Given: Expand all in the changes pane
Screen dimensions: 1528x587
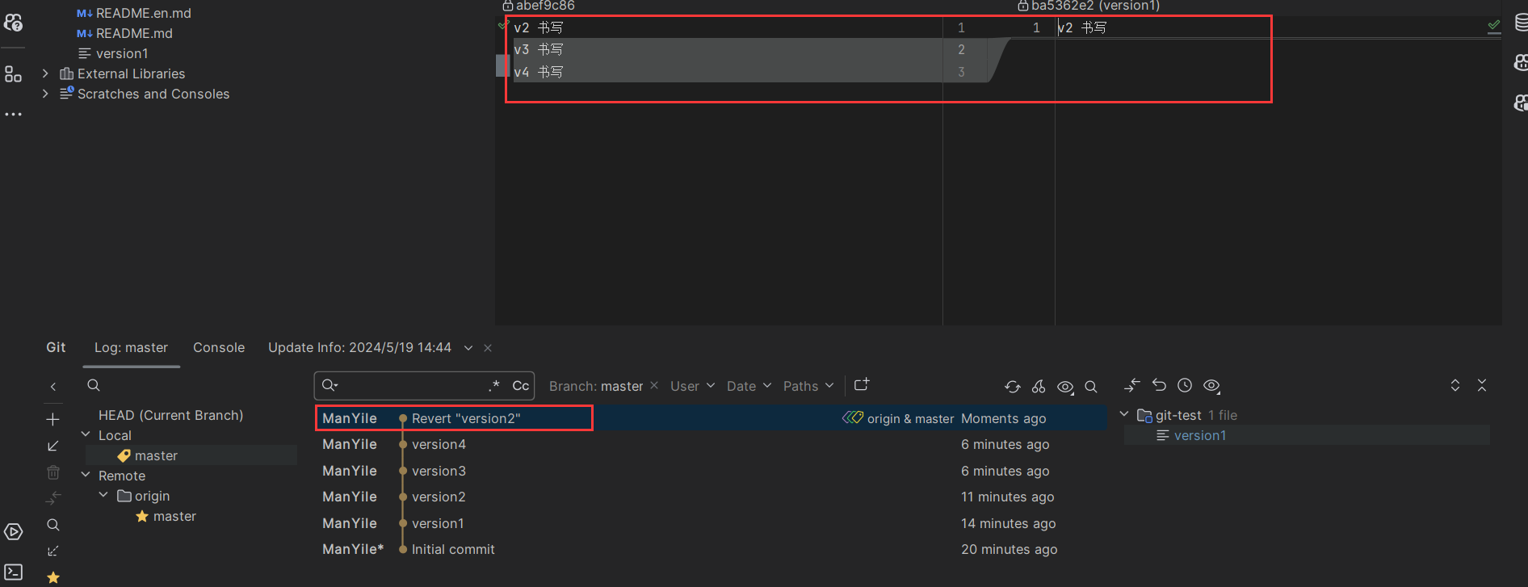Looking at the screenshot, I should pos(1455,385).
